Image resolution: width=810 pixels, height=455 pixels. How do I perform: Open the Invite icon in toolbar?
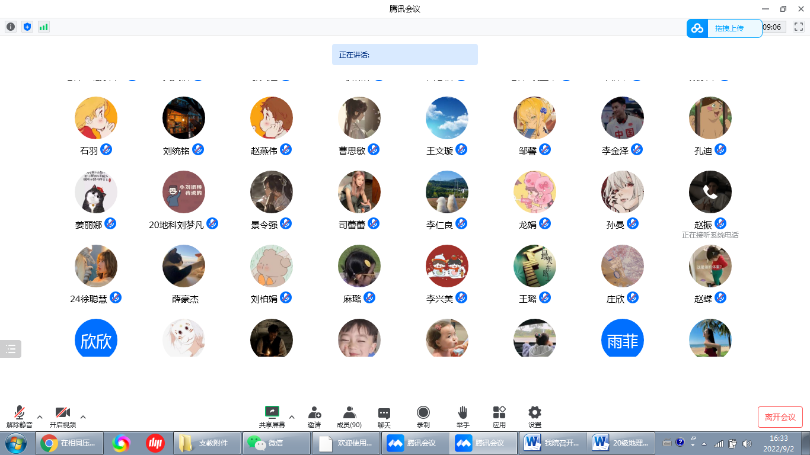[x=314, y=416]
